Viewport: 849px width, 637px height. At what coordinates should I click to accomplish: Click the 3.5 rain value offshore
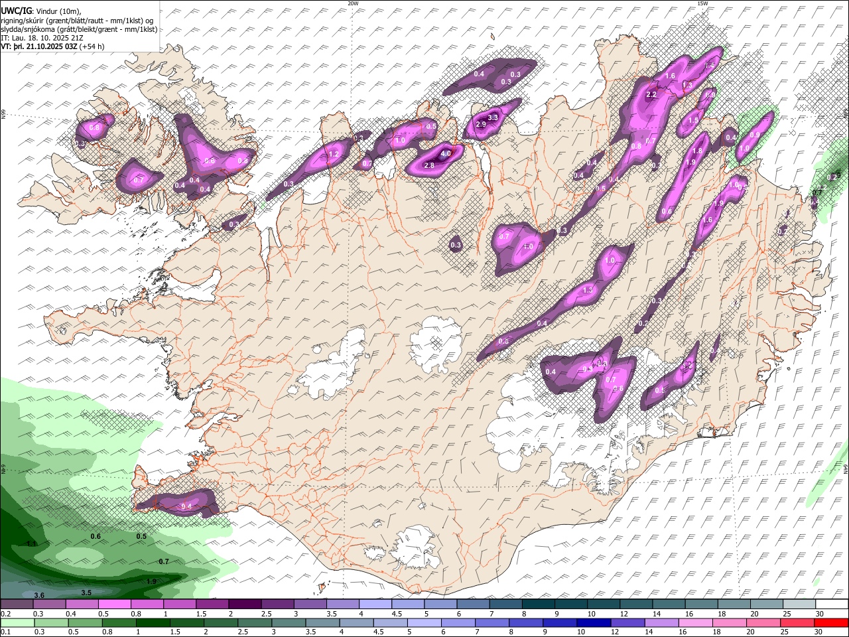(x=86, y=592)
